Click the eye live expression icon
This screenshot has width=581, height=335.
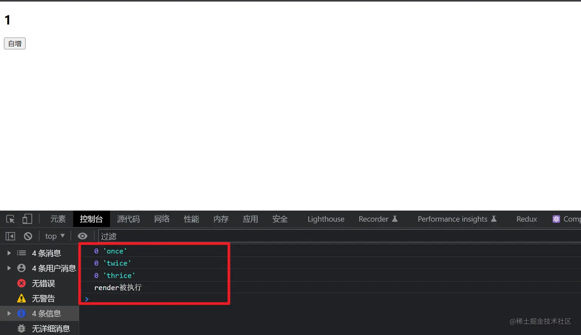[83, 236]
